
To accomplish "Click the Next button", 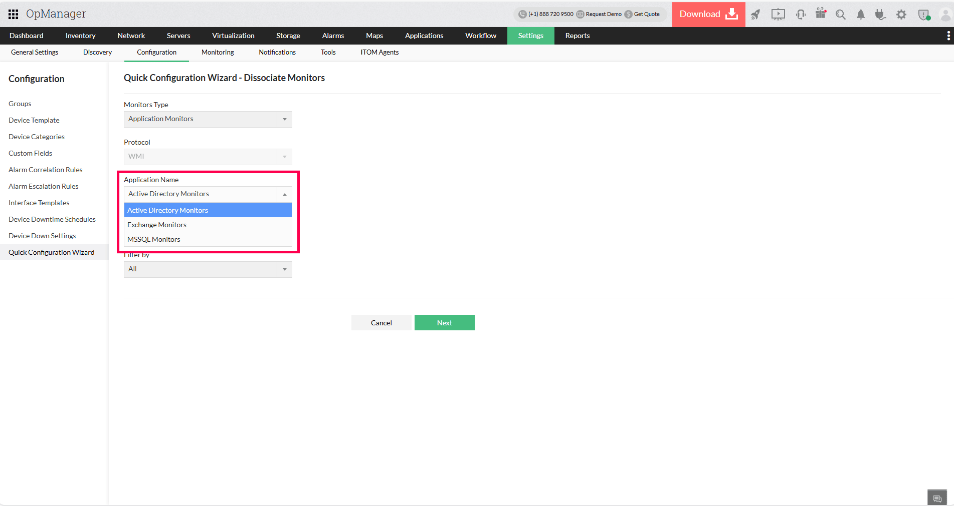I will point(444,322).
